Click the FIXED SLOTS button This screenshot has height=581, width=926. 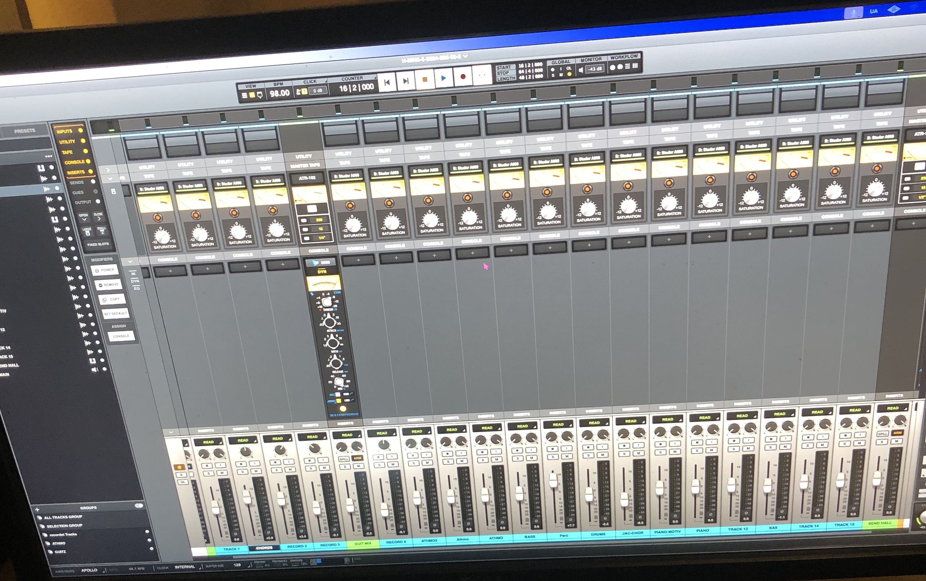coord(98,244)
